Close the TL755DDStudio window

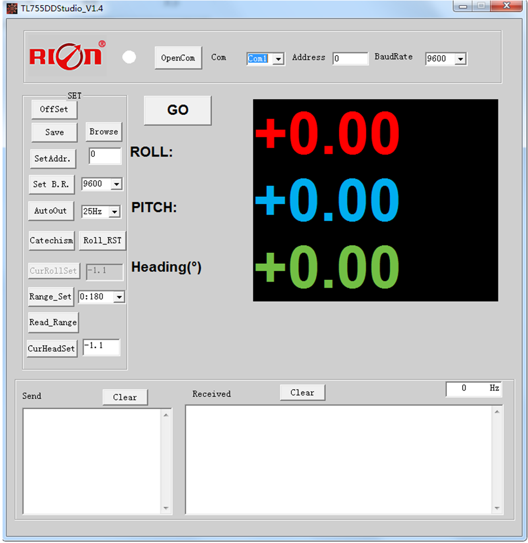tap(507, 6)
